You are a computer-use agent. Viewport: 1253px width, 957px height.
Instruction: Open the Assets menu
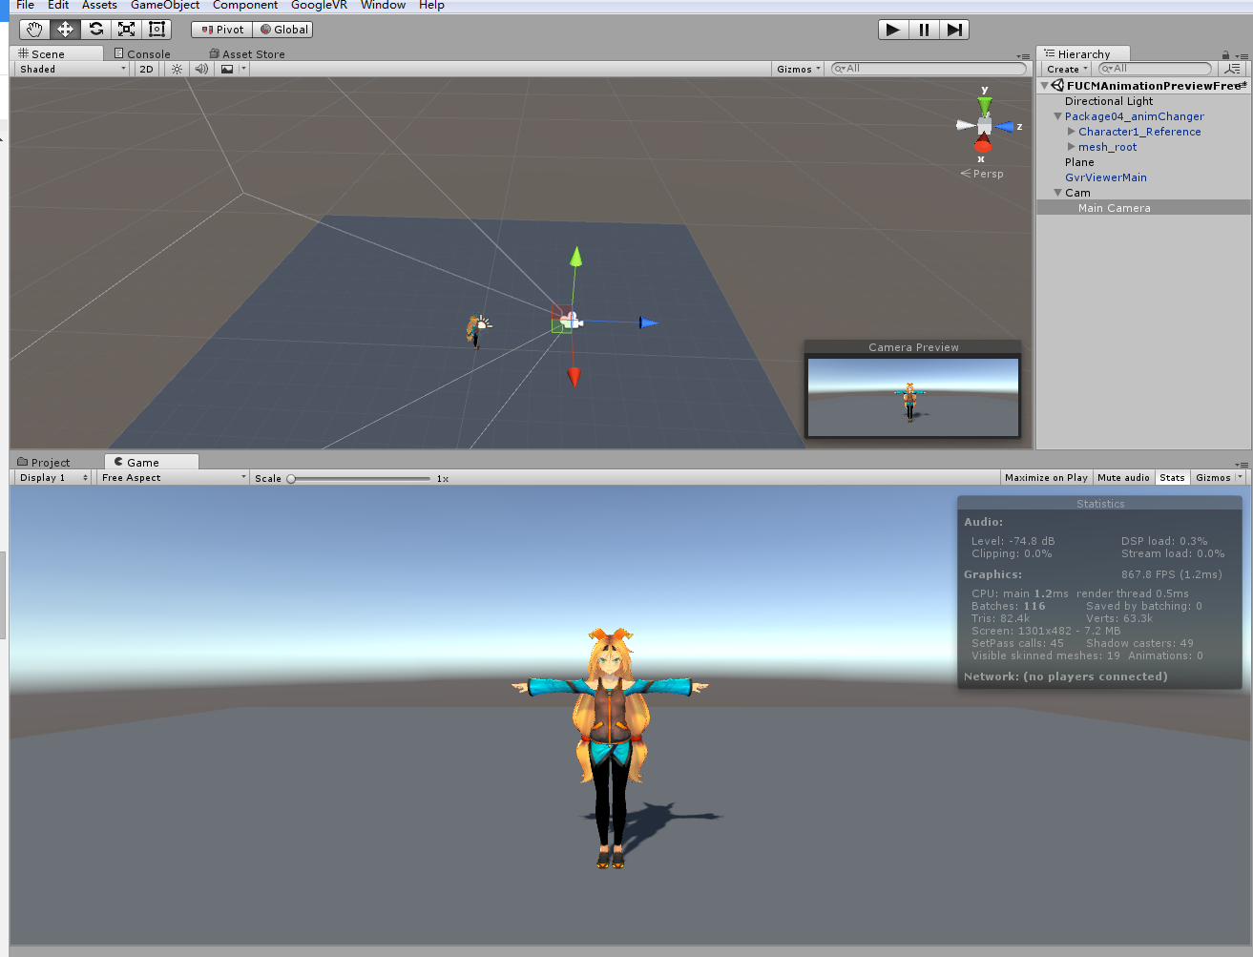click(x=99, y=5)
